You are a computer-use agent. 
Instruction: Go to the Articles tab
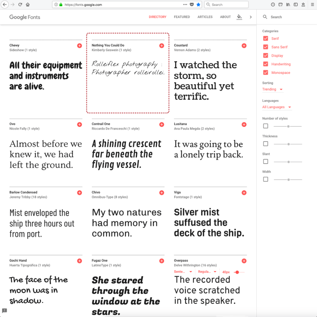point(205,17)
